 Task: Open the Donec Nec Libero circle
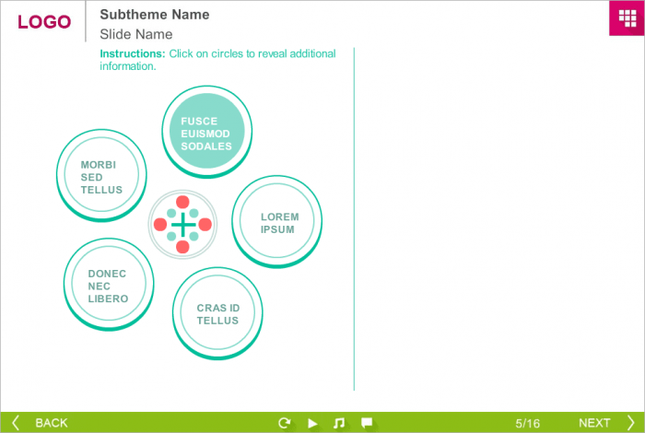pyautogui.click(x=108, y=286)
